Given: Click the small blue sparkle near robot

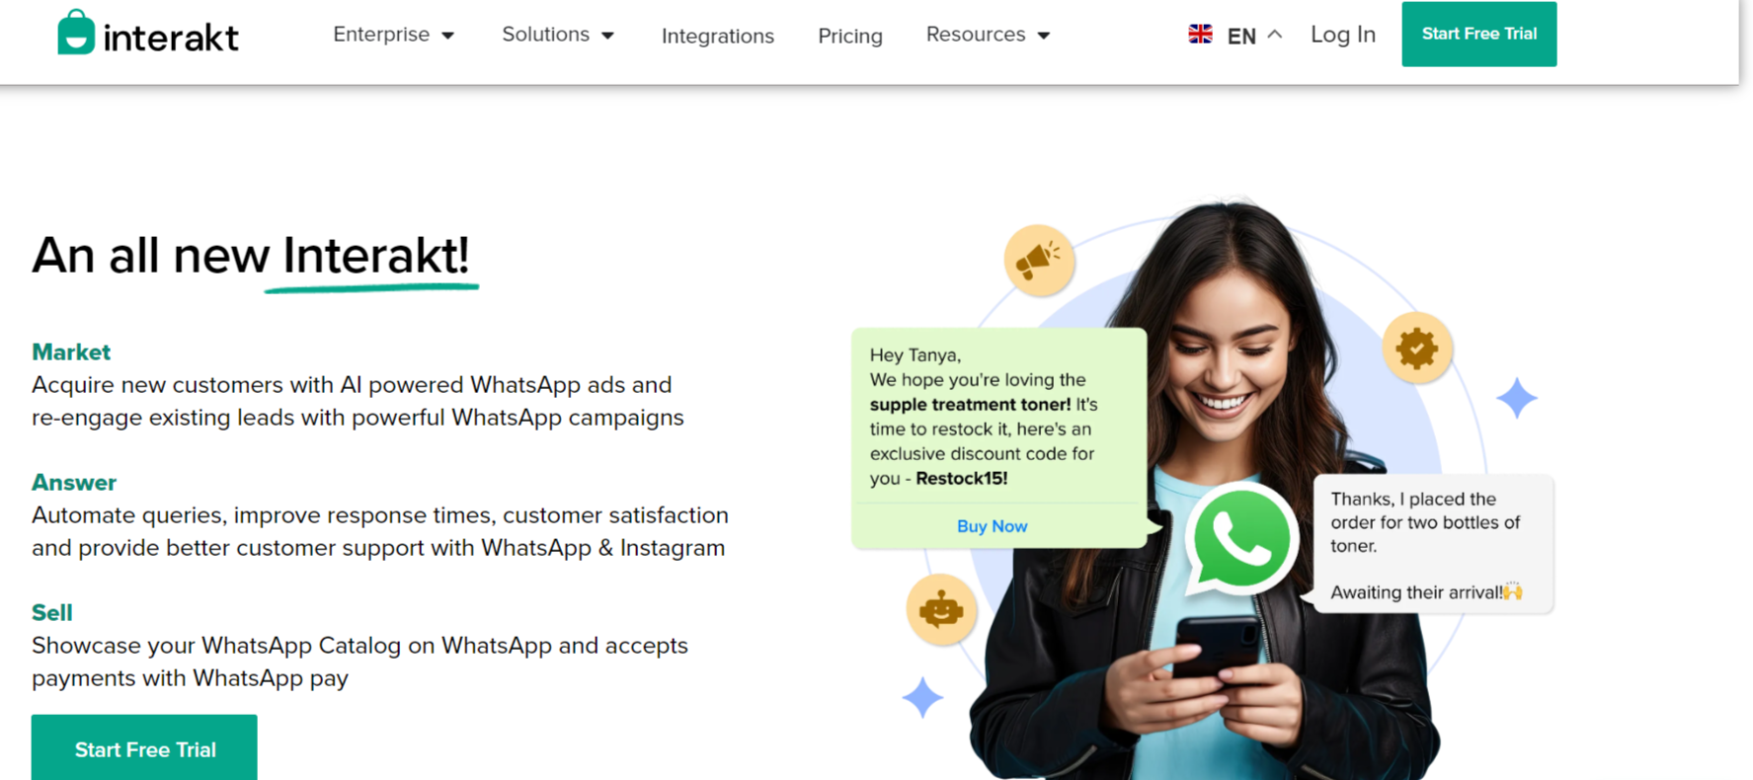Looking at the screenshot, I should (x=922, y=697).
